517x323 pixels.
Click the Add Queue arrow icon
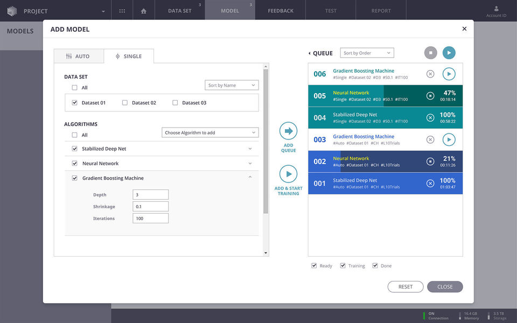tap(289, 131)
